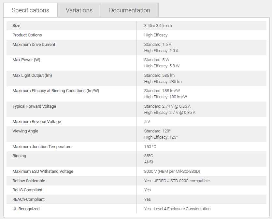Open the Documentation tab

tap(129, 10)
